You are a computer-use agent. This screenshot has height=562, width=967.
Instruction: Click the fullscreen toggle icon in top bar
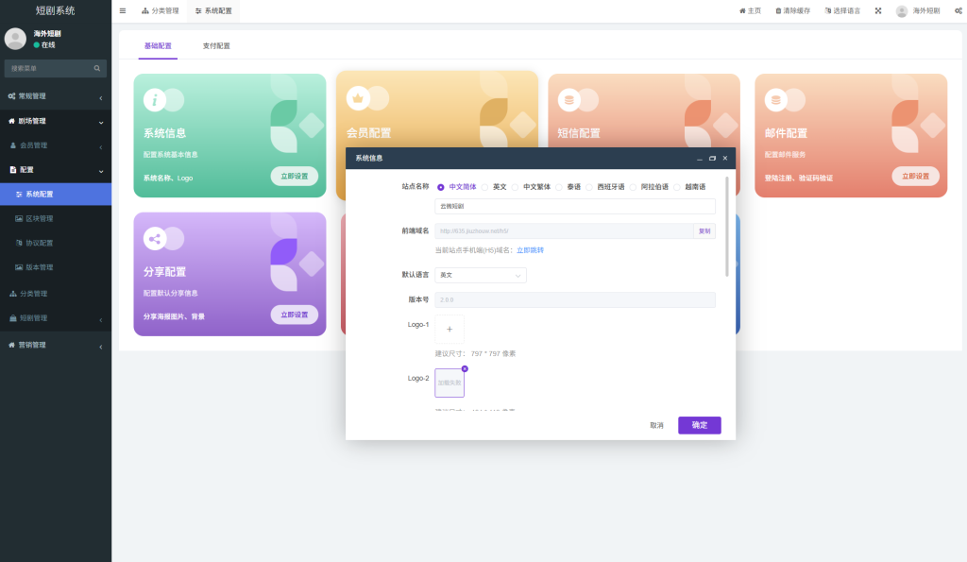point(879,9)
